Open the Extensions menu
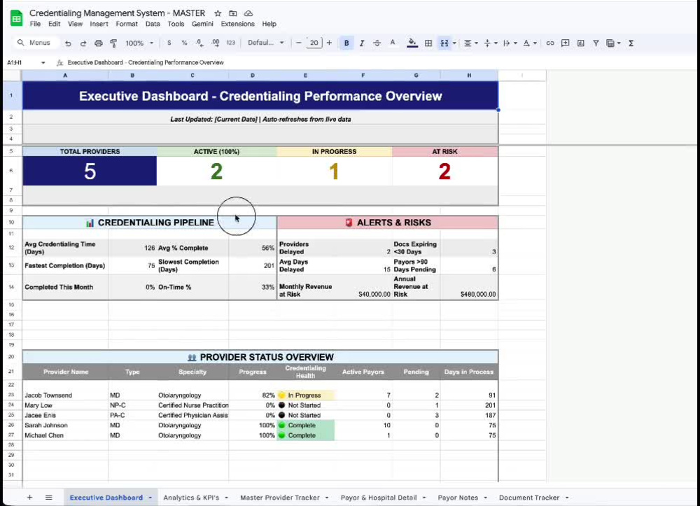Image resolution: width=700 pixels, height=506 pixels. tap(237, 24)
